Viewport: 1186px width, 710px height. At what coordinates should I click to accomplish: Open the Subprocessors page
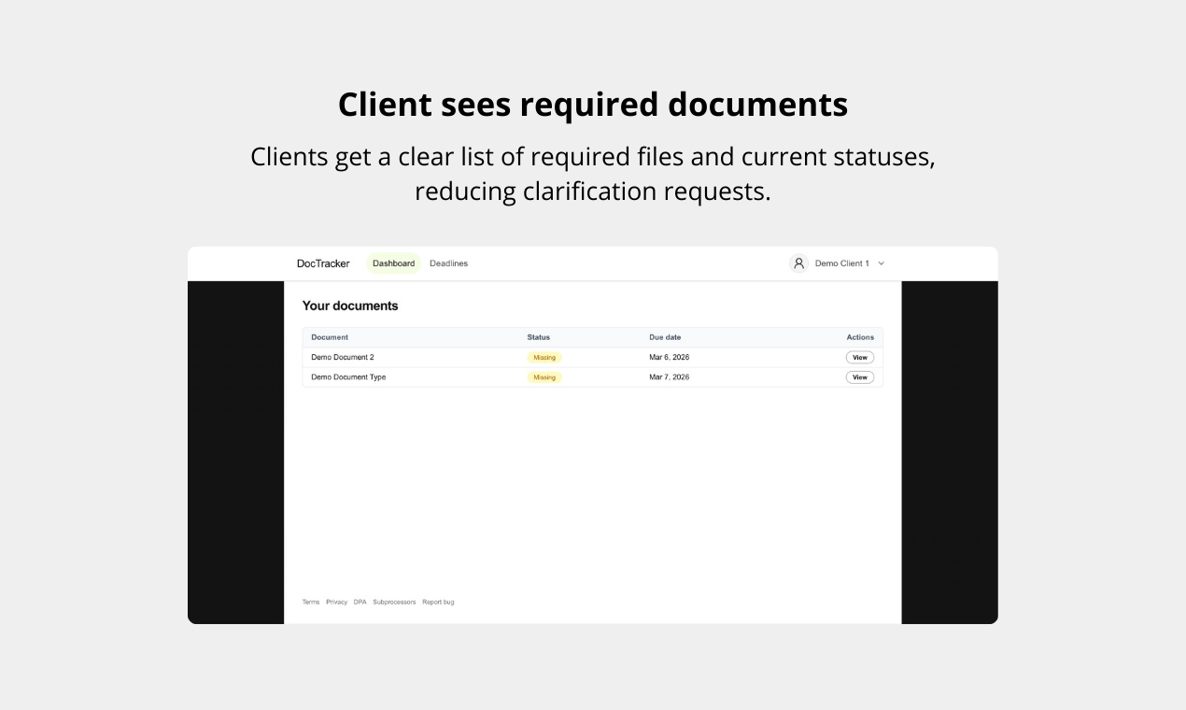coord(394,602)
